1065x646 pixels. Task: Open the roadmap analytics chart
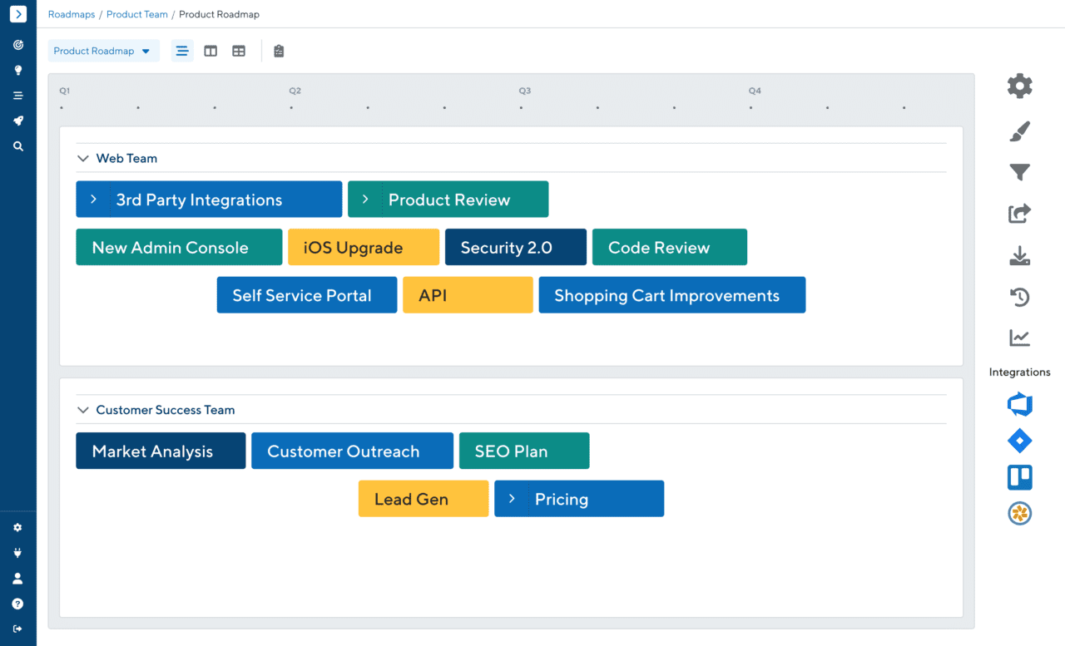point(1019,338)
